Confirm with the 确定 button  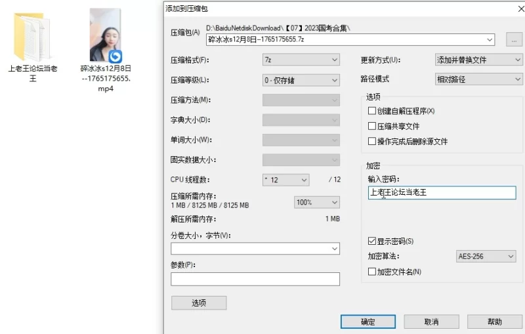368,322
